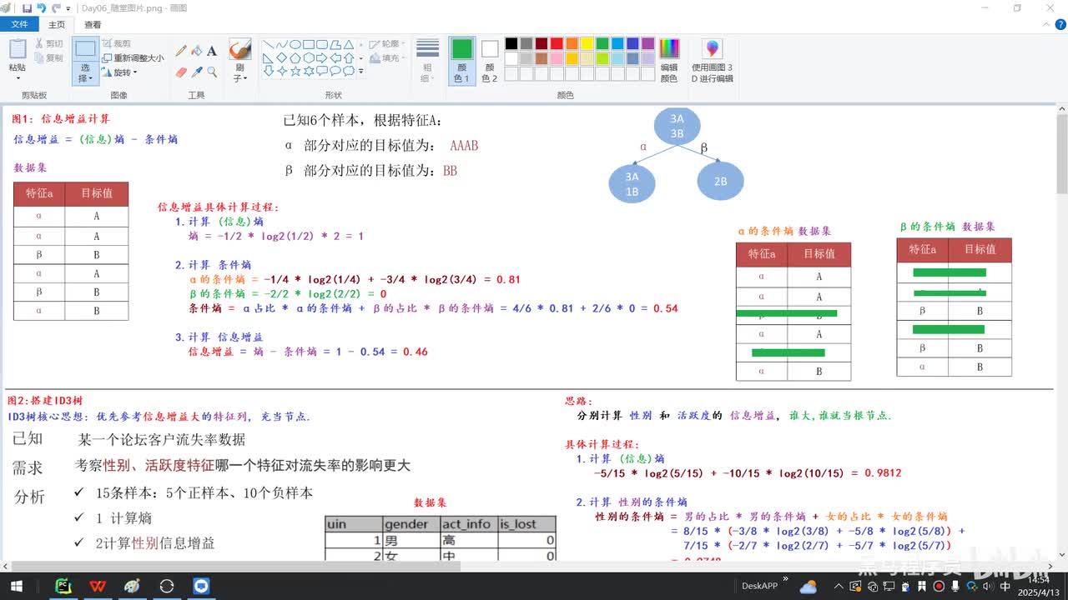Image resolution: width=1068 pixels, height=600 pixels.
Task: Expand the shapes gallery more arrow
Action: pos(360,72)
